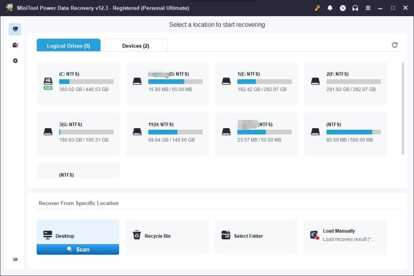Click the 2(F: NTFS) drive icon
Screen dimensions: 414x276
pyautogui.click(x=315, y=81)
